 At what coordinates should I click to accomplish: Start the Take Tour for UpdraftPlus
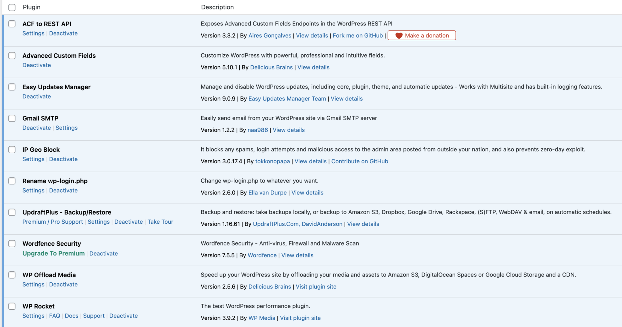coord(160,222)
